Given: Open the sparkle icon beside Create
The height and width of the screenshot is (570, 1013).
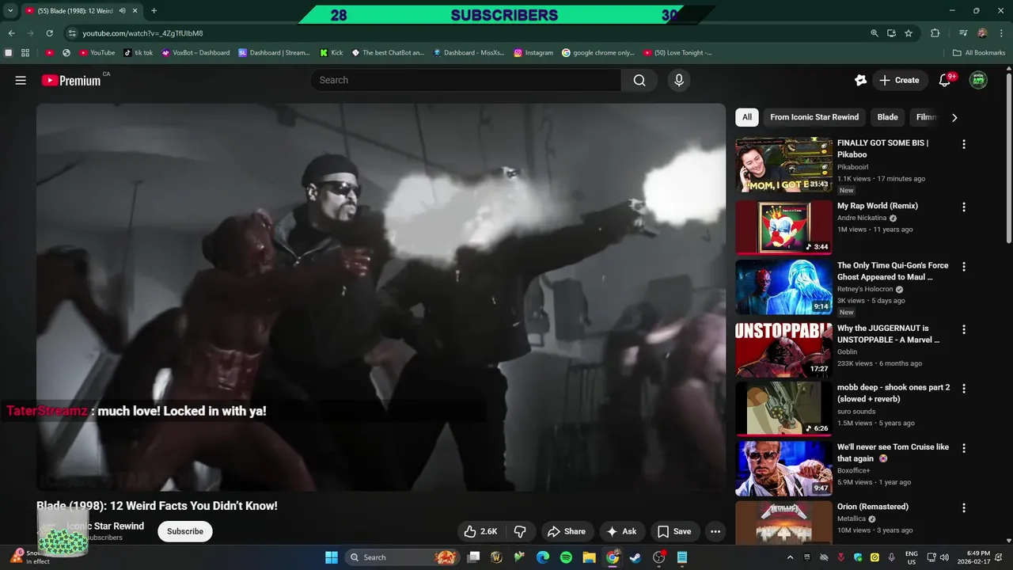Looking at the screenshot, I should [x=861, y=80].
